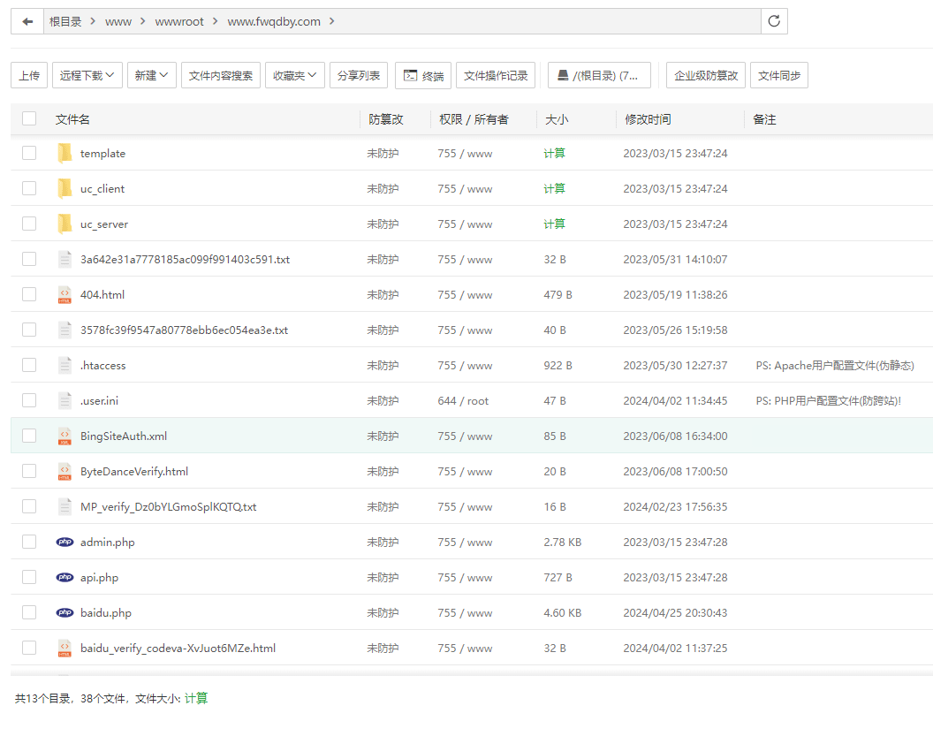Check the baidu.php row checkbox

(x=29, y=612)
